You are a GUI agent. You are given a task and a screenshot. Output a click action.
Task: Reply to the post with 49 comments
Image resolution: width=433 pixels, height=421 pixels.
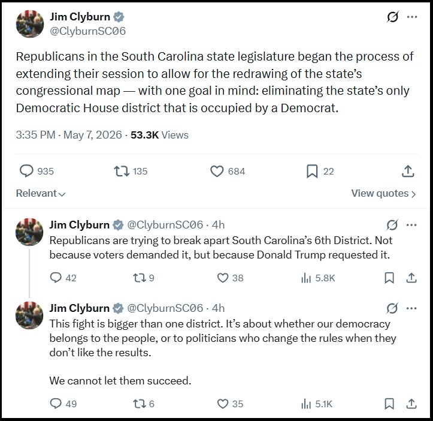click(x=63, y=404)
